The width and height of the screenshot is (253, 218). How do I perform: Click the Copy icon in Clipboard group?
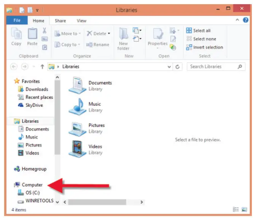pyautogui.click(x=16, y=33)
